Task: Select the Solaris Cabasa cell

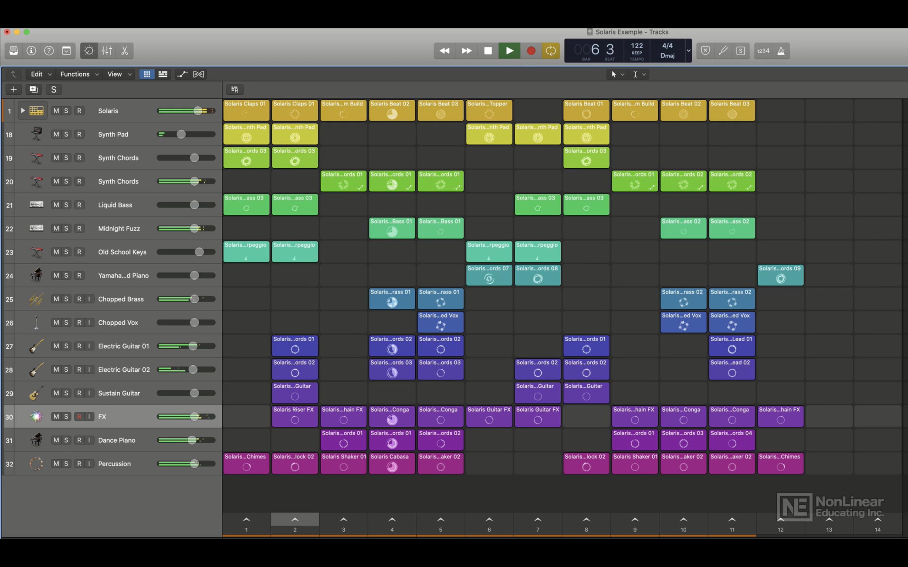Action: pos(392,463)
